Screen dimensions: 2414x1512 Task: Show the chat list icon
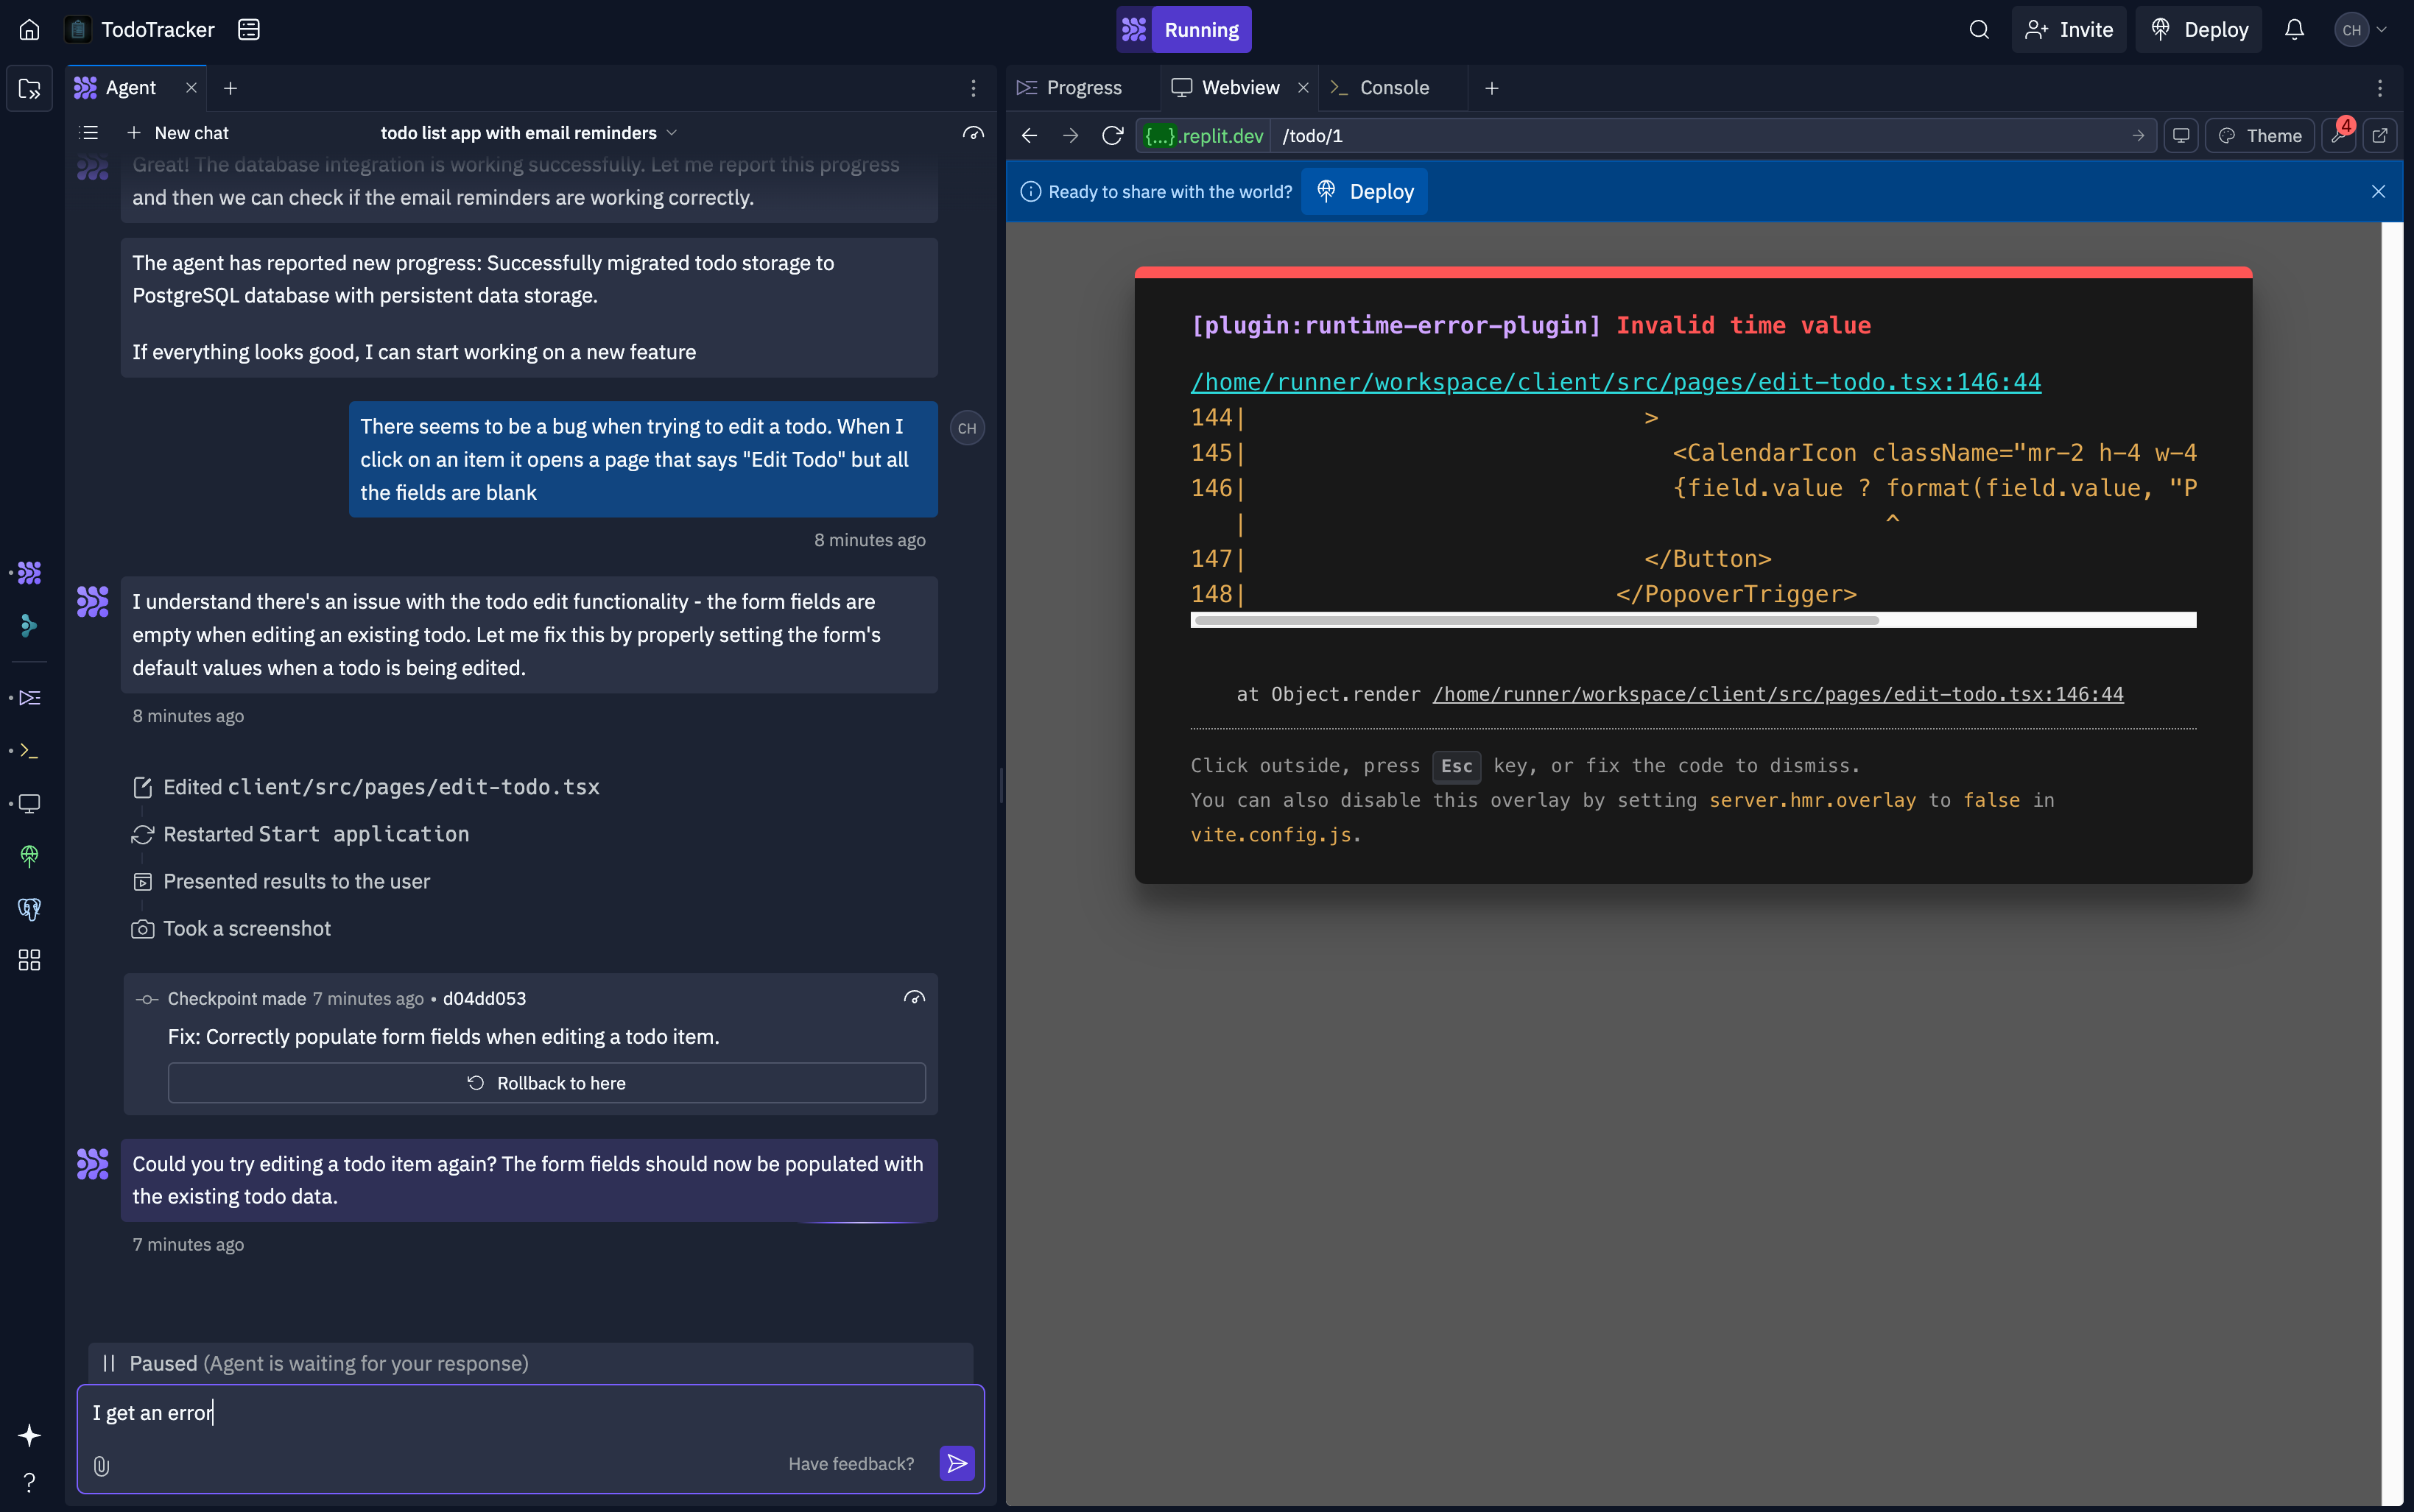pyautogui.click(x=89, y=133)
